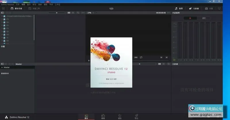Switch to the Edit page tab (编辑)
The image size is (230, 120).
tap(103, 117)
